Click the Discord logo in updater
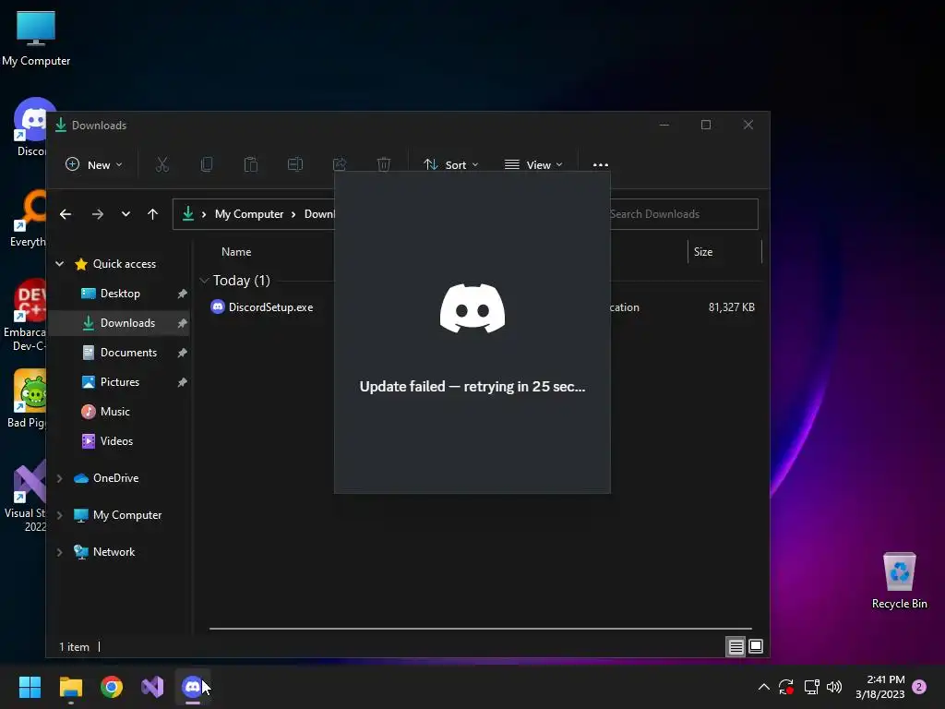 coord(472,308)
